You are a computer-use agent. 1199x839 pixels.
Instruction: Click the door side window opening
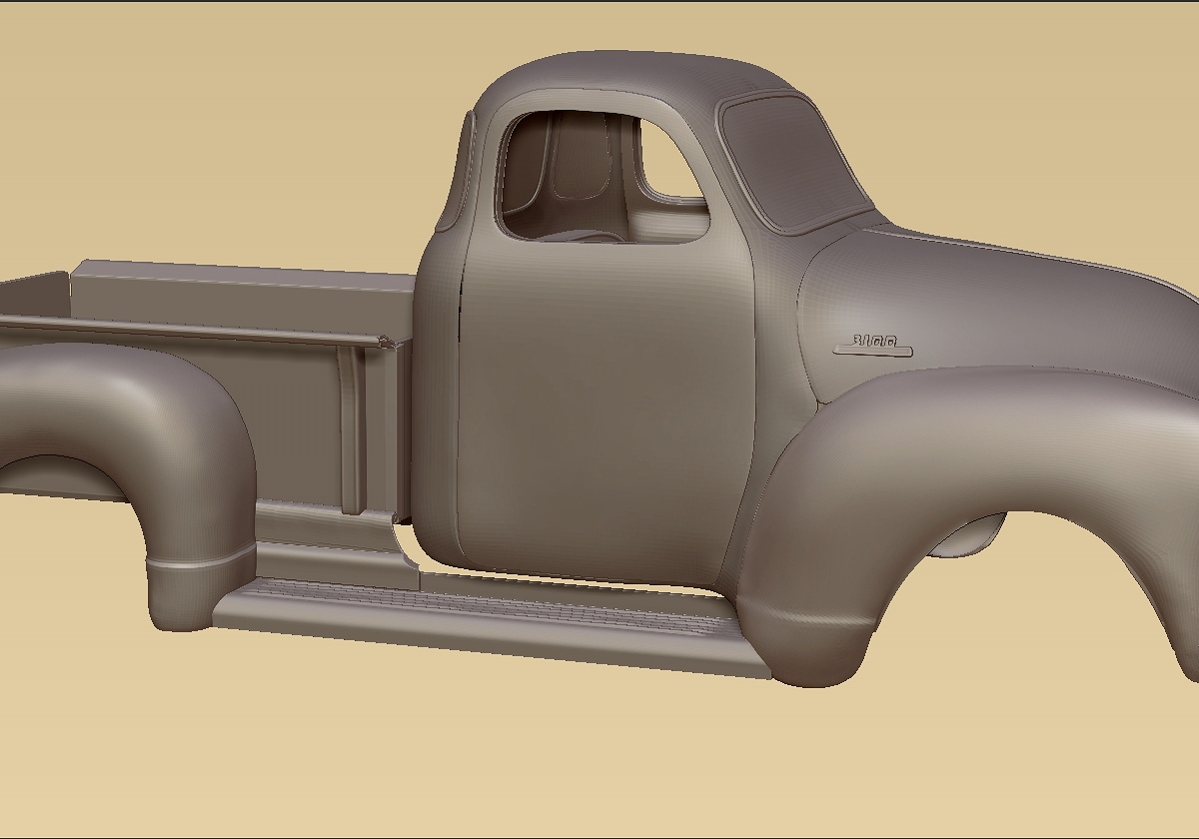point(601,176)
